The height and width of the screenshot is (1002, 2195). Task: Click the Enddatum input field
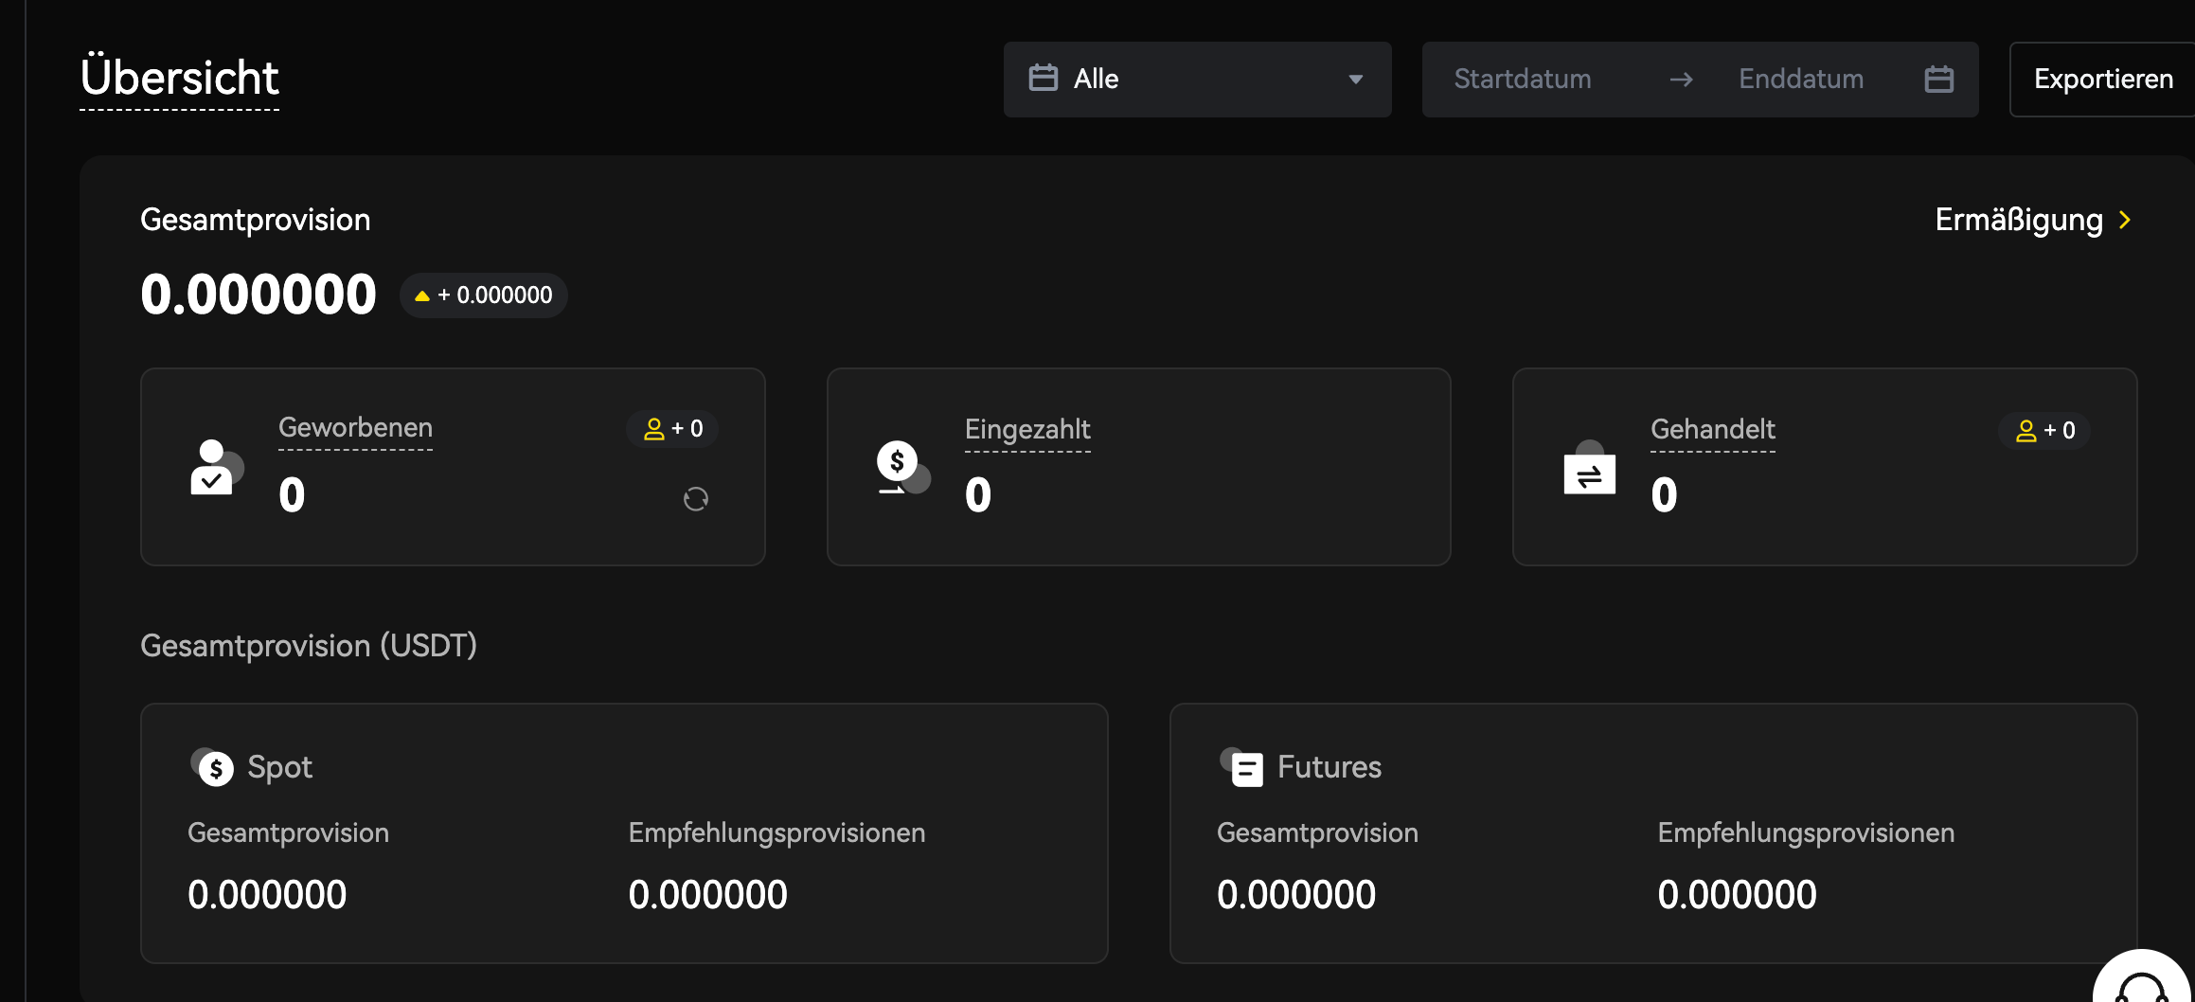pos(1800,80)
